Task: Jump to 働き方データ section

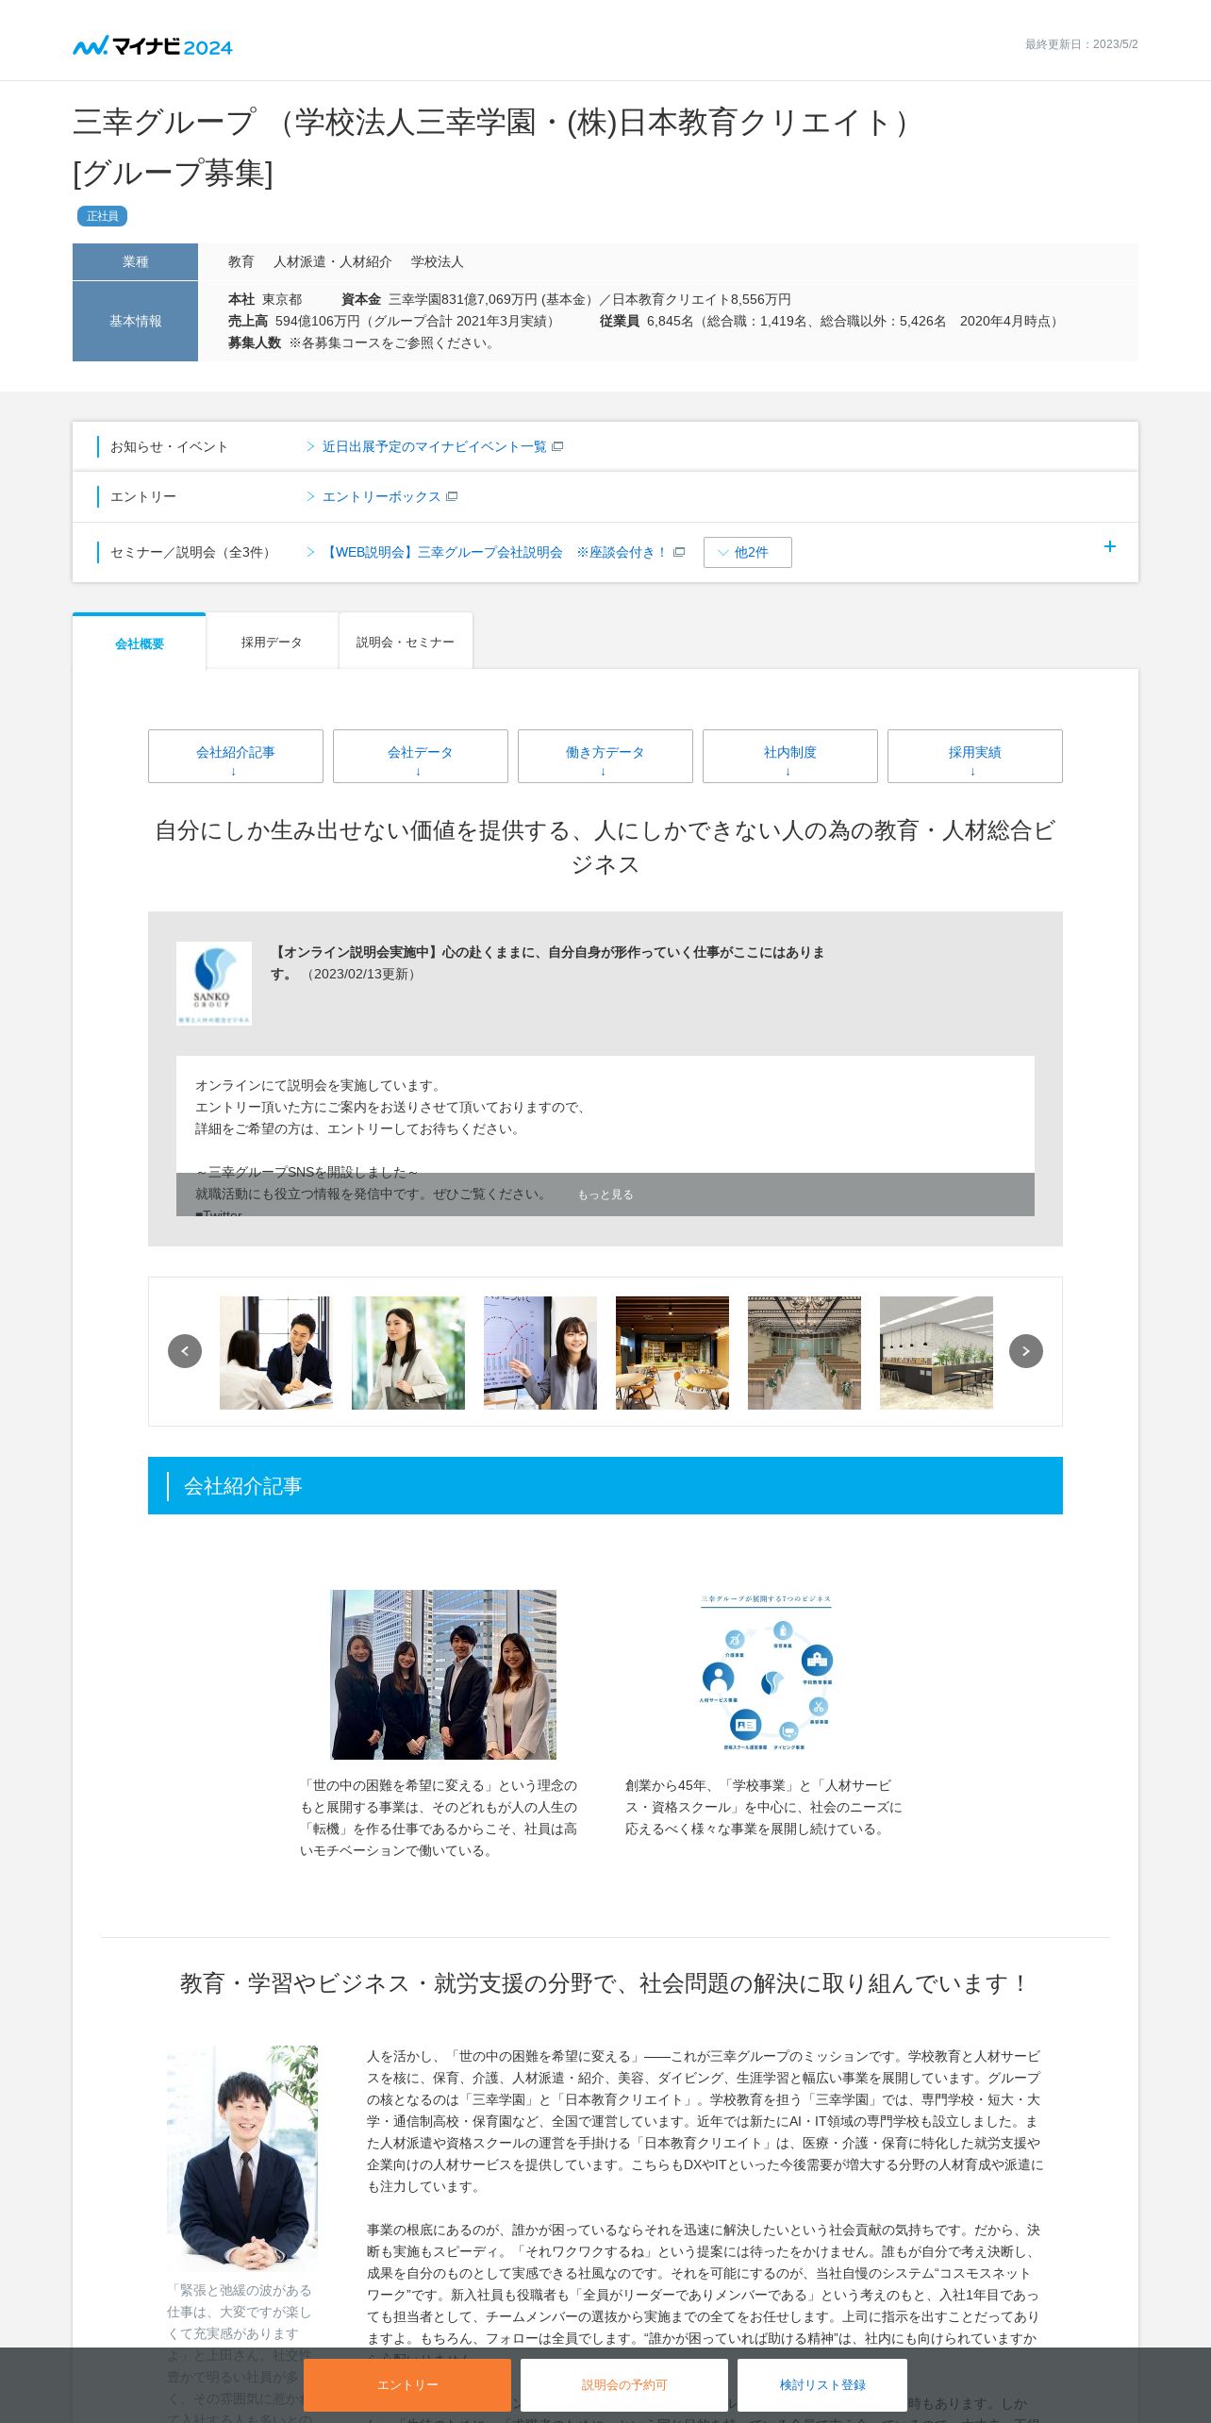Action: pyautogui.click(x=605, y=756)
